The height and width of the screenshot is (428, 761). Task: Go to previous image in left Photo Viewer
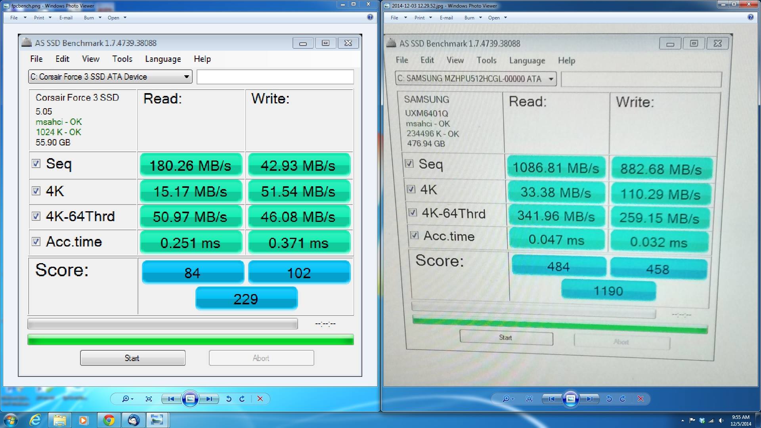171,399
